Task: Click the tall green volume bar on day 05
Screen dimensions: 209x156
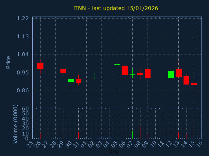Action: (x=117, y=124)
